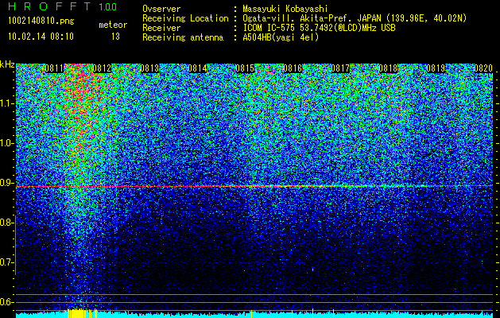Click the 0.6 frequency axis label
This screenshot has height=318, width=500.
pyautogui.click(x=7, y=302)
